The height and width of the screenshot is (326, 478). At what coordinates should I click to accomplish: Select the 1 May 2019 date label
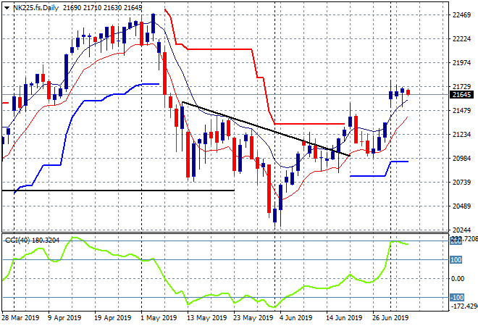click(x=159, y=318)
